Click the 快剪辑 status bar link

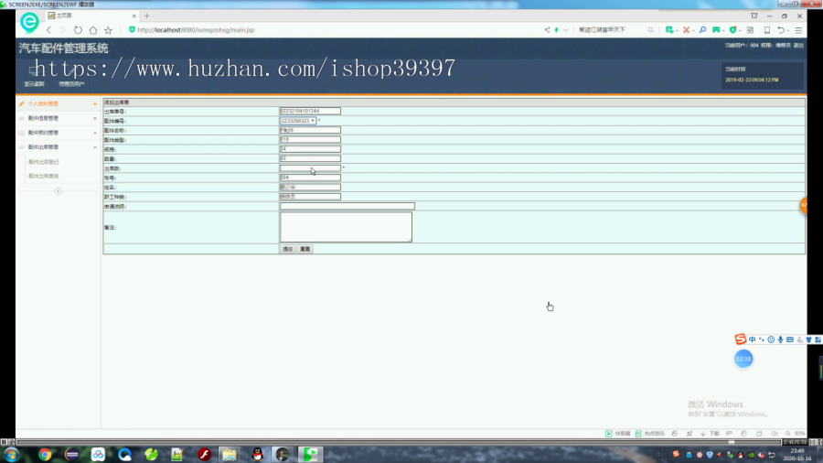[618, 434]
